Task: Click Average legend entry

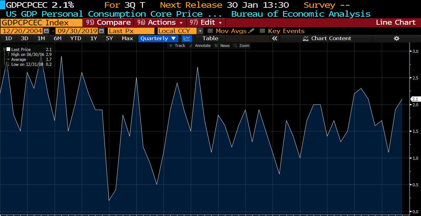Action: (x=31, y=59)
